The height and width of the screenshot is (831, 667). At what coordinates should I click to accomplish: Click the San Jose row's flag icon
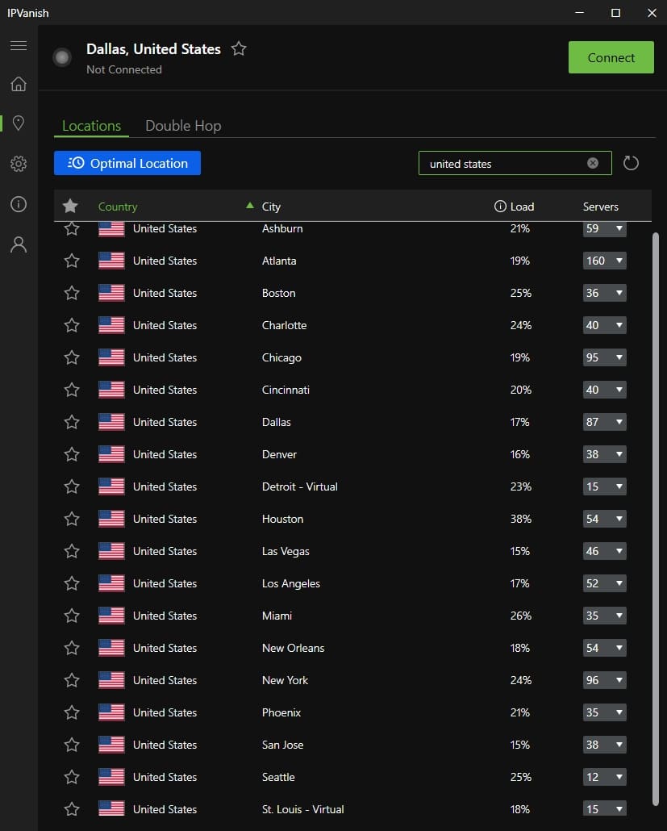[111, 745]
